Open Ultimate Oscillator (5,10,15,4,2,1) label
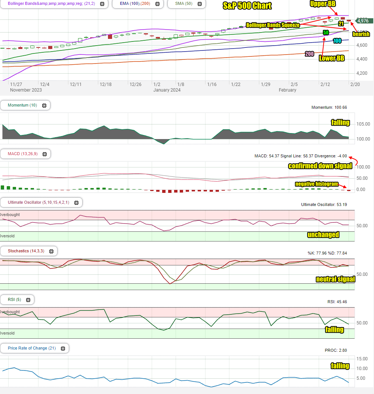374x394 pixels. (x=38, y=202)
